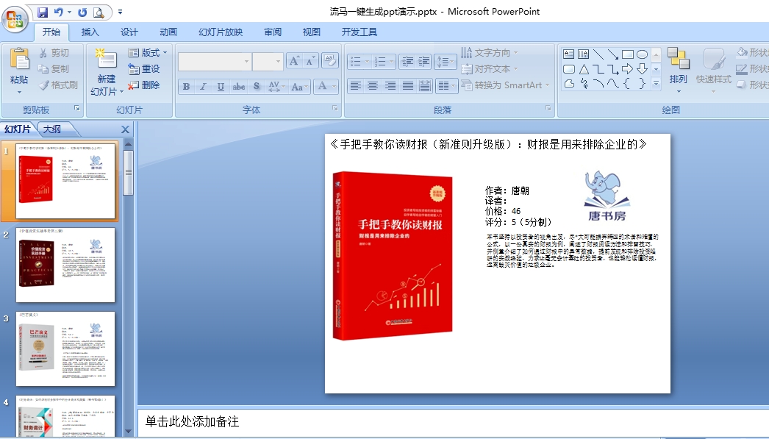
Task: Insert a vertical text box shape
Action: (x=583, y=54)
